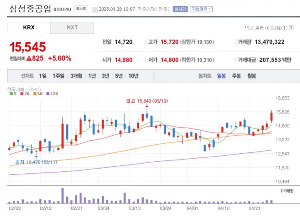Select the 3개월 line chart period
The height and width of the screenshot is (216, 300).
coord(76,76)
